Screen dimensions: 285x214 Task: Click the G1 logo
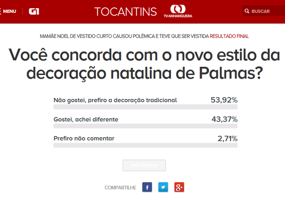pyautogui.click(x=34, y=11)
